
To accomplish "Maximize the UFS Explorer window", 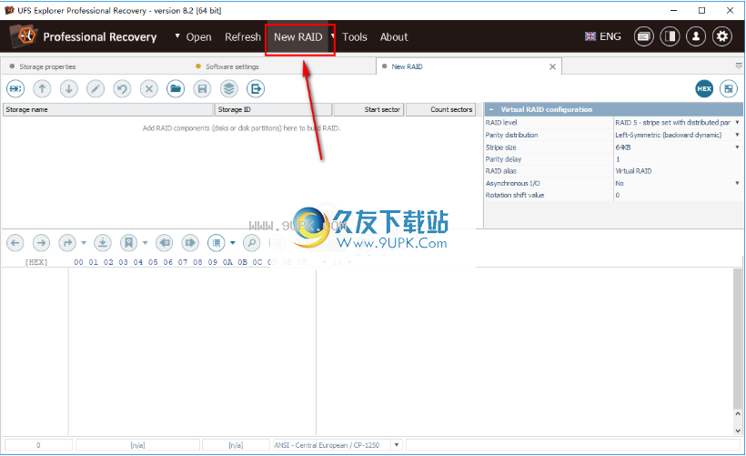I will pos(701,10).
